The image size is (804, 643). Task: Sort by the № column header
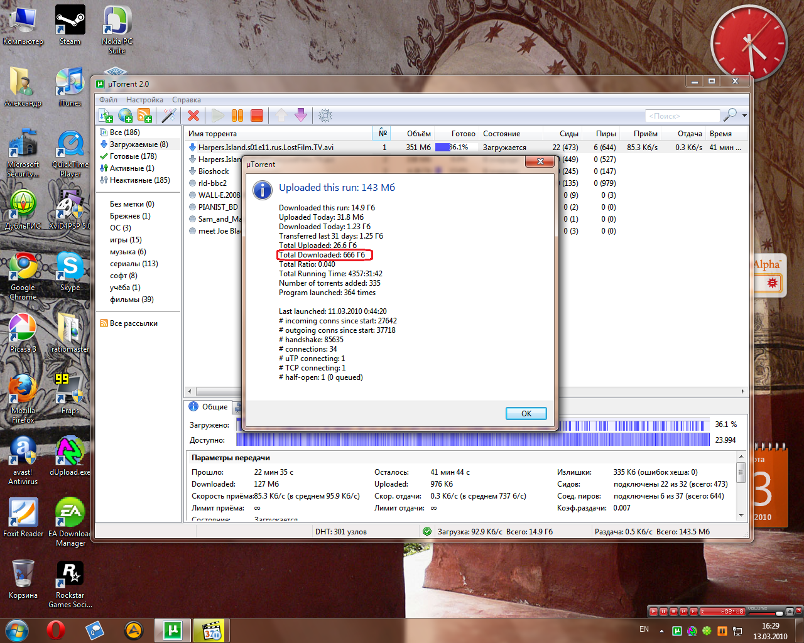pyautogui.click(x=383, y=134)
